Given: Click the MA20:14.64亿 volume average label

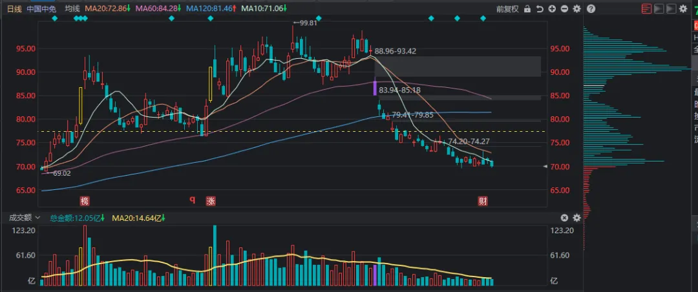Looking at the screenshot, I should [x=138, y=218].
